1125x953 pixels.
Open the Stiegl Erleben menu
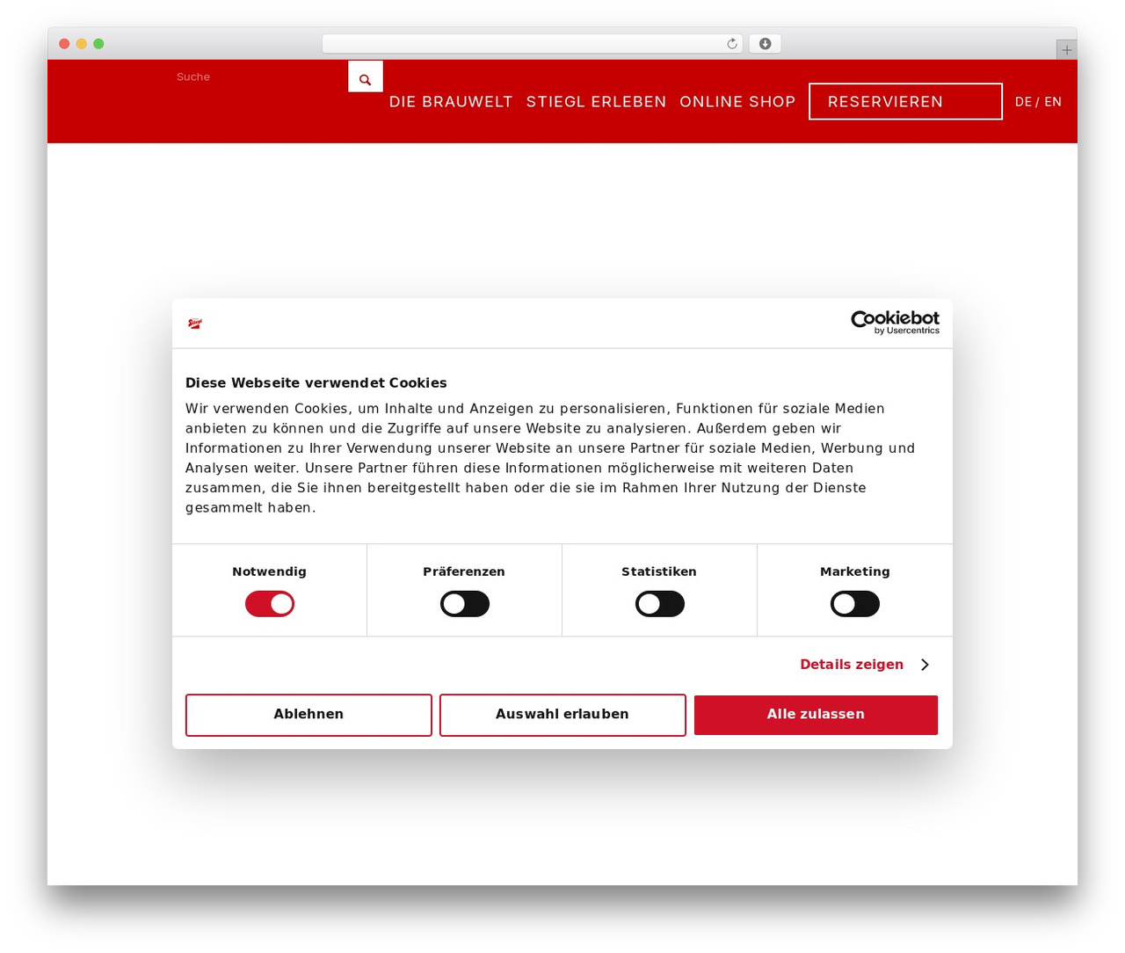pyautogui.click(x=596, y=102)
